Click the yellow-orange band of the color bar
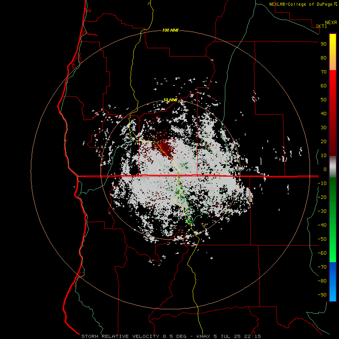This screenshot has height=339, width=339. tap(333, 52)
